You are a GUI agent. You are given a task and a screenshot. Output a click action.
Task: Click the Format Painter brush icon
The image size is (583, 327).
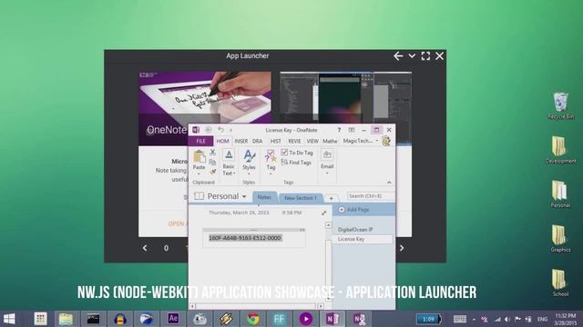pyautogui.click(x=212, y=172)
